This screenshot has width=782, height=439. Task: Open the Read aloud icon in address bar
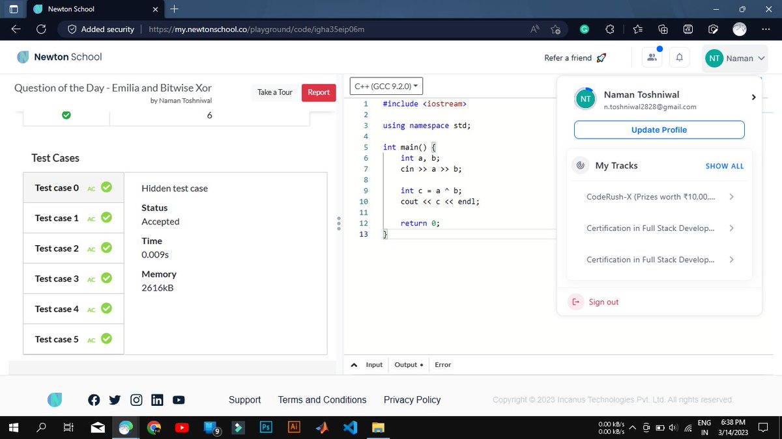(x=535, y=29)
